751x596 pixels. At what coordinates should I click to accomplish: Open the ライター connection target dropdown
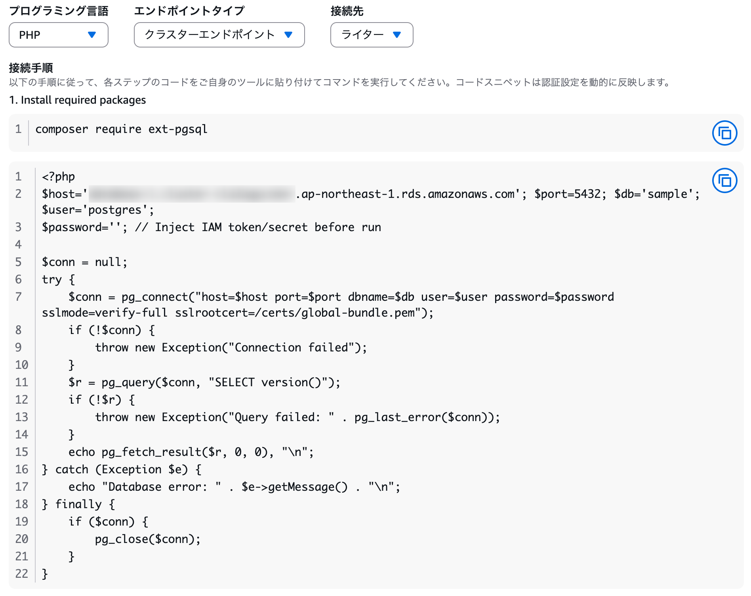click(x=372, y=35)
